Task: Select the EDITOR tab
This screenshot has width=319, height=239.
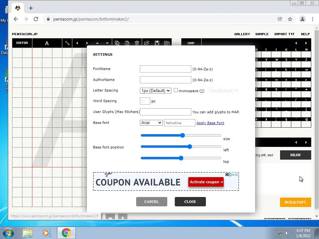Action: coord(22,43)
